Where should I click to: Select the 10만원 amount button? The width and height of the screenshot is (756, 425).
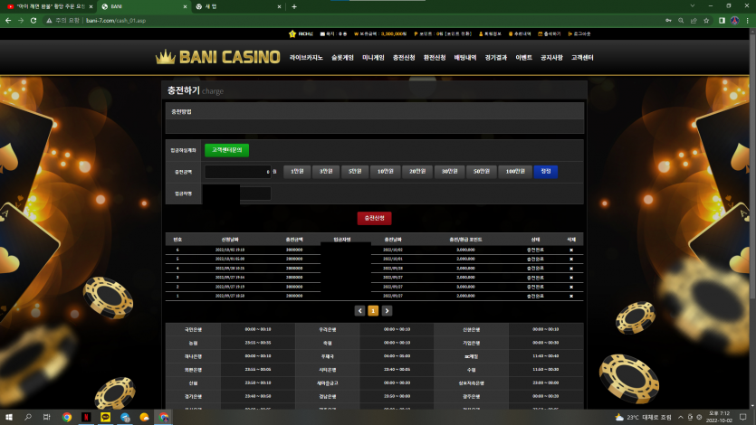pyautogui.click(x=385, y=172)
